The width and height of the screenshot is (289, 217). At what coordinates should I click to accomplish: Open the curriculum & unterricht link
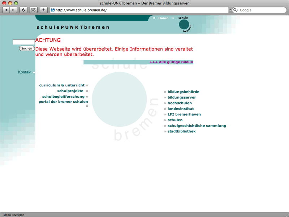pos(62,85)
